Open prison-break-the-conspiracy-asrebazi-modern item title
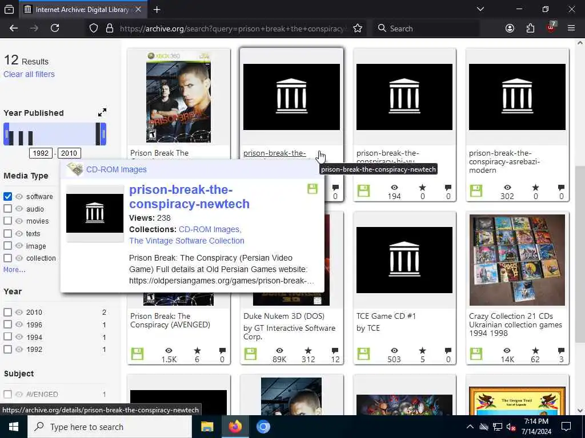The image size is (585, 438). pyautogui.click(x=504, y=161)
